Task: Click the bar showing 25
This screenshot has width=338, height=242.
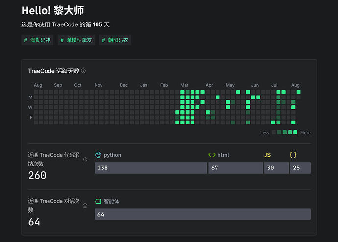Action: 300,168
